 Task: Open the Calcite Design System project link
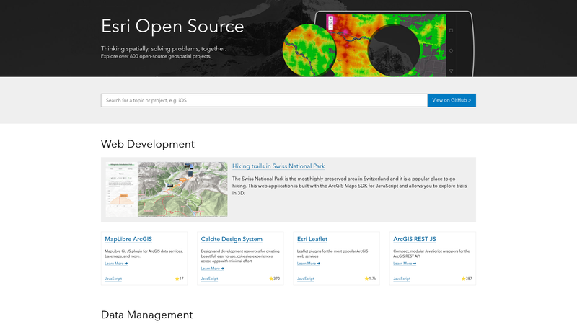click(232, 239)
